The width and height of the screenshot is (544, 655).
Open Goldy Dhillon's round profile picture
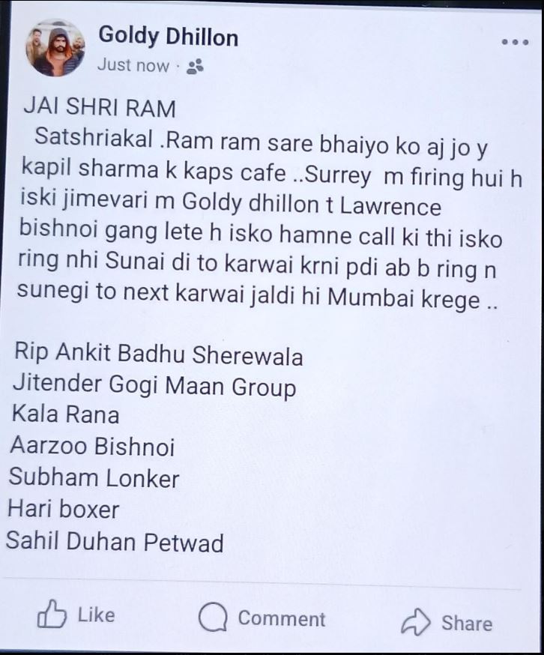point(55,48)
